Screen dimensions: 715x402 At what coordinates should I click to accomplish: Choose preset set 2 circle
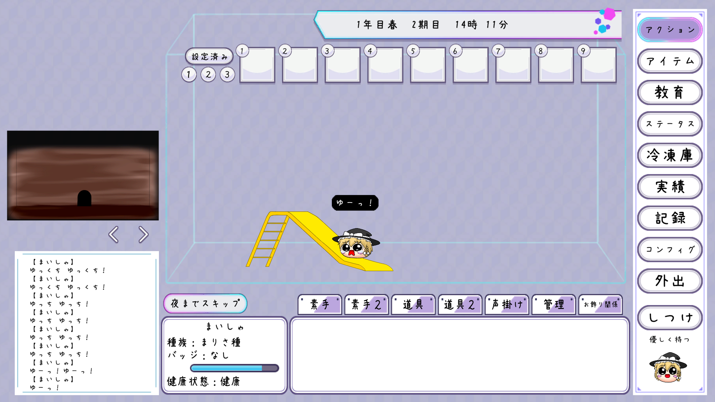208,75
